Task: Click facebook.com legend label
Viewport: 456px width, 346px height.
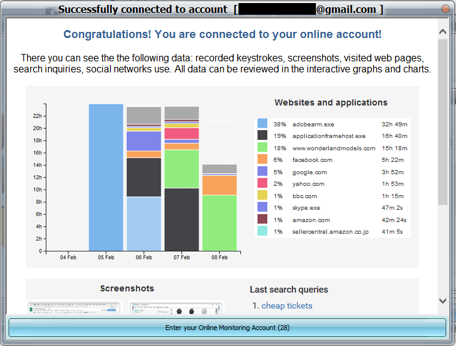Action: tap(312, 160)
